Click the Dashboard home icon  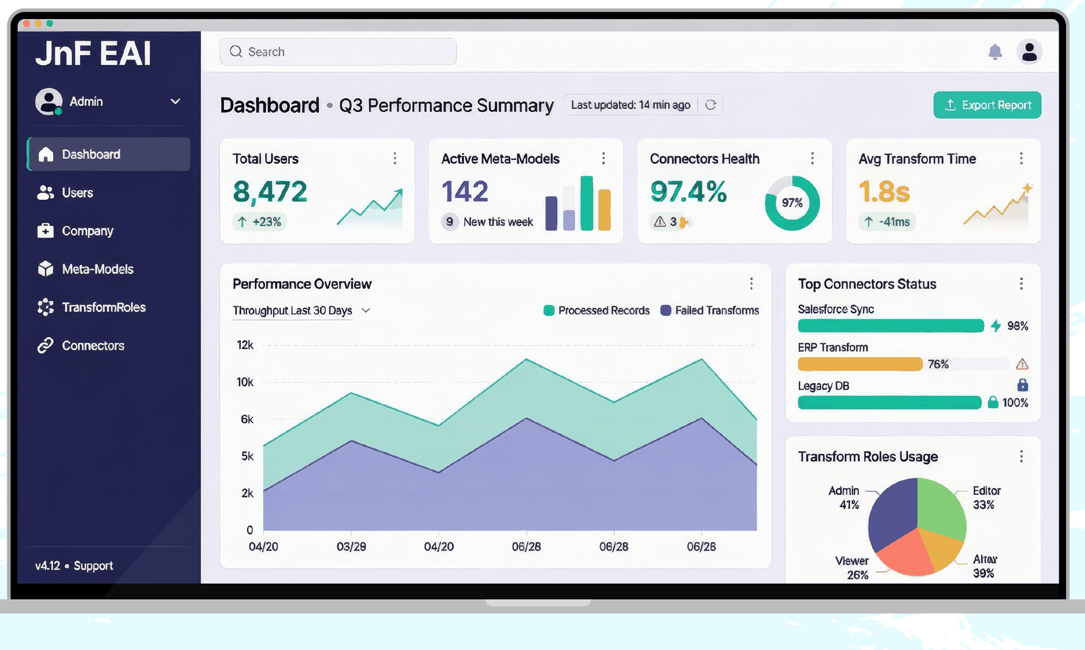[45, 155]
